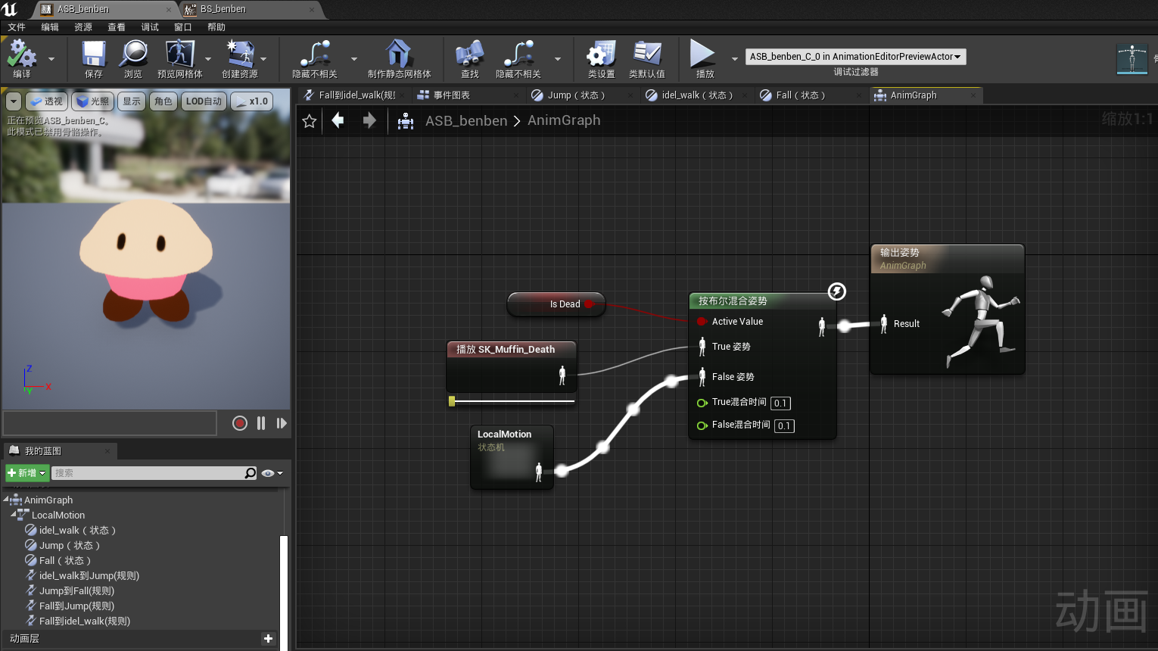Toggle the record button in preview viewport
1158x651 pixels.
pos(240,423)
